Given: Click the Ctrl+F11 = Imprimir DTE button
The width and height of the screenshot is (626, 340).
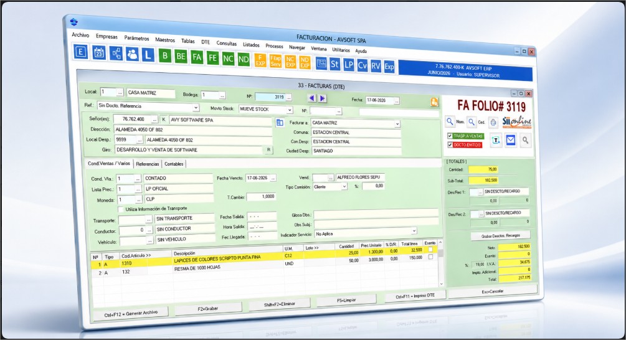Looking at the screenshot, I should 415,296.
